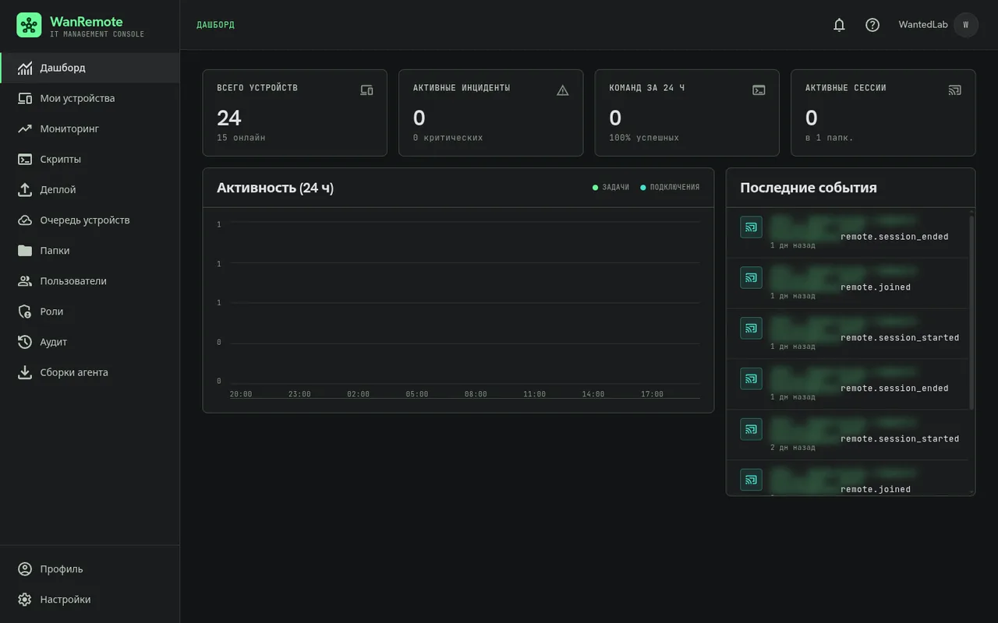Go to Аудит page

coord(90,342)
